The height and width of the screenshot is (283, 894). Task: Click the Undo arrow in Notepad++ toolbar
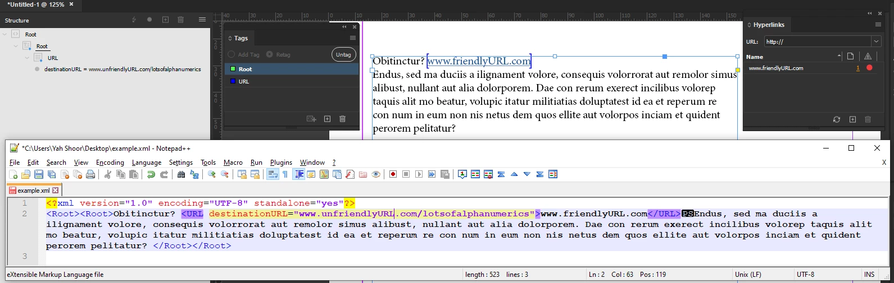(151, 174)
